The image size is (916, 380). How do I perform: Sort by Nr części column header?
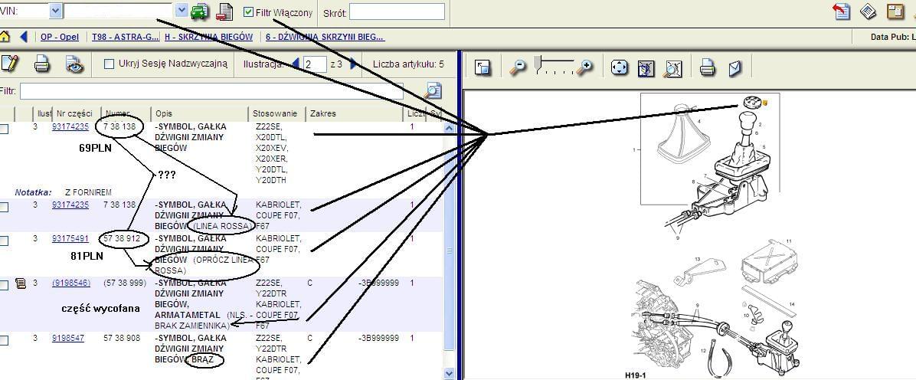[x=75, y=113]
